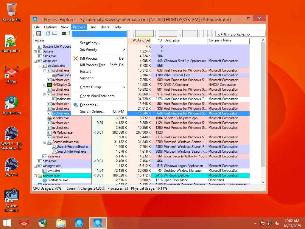305x229 pixels.
Task: Click the StartMenu.exe Open-Shell icon
Action: coord(45,180)
